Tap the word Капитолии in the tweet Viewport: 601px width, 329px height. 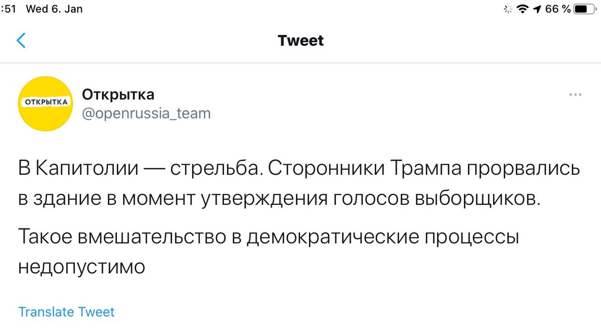87,169
